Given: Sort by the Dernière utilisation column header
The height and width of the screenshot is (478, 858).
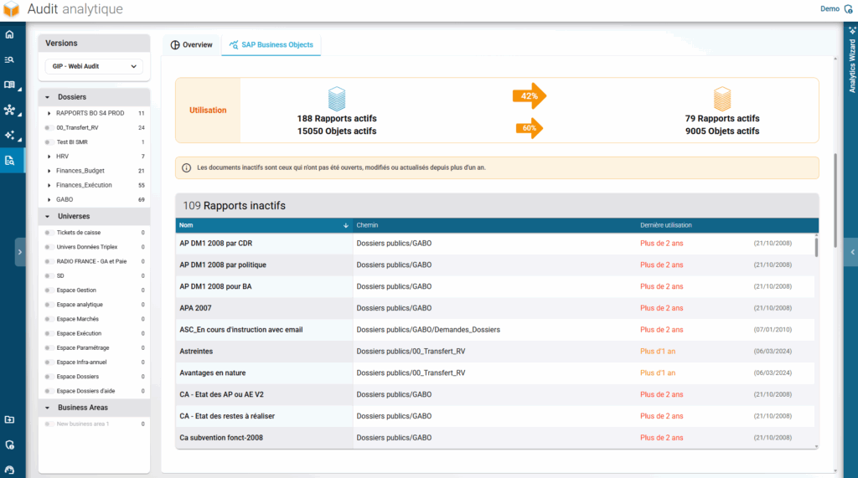Looking at the screenshot, I should [666, 225].
